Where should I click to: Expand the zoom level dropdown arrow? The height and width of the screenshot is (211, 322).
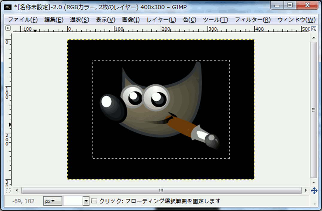tap(86, 201)
